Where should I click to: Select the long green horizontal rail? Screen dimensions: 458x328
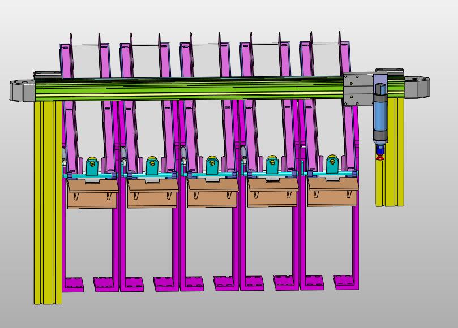[190, 89]
